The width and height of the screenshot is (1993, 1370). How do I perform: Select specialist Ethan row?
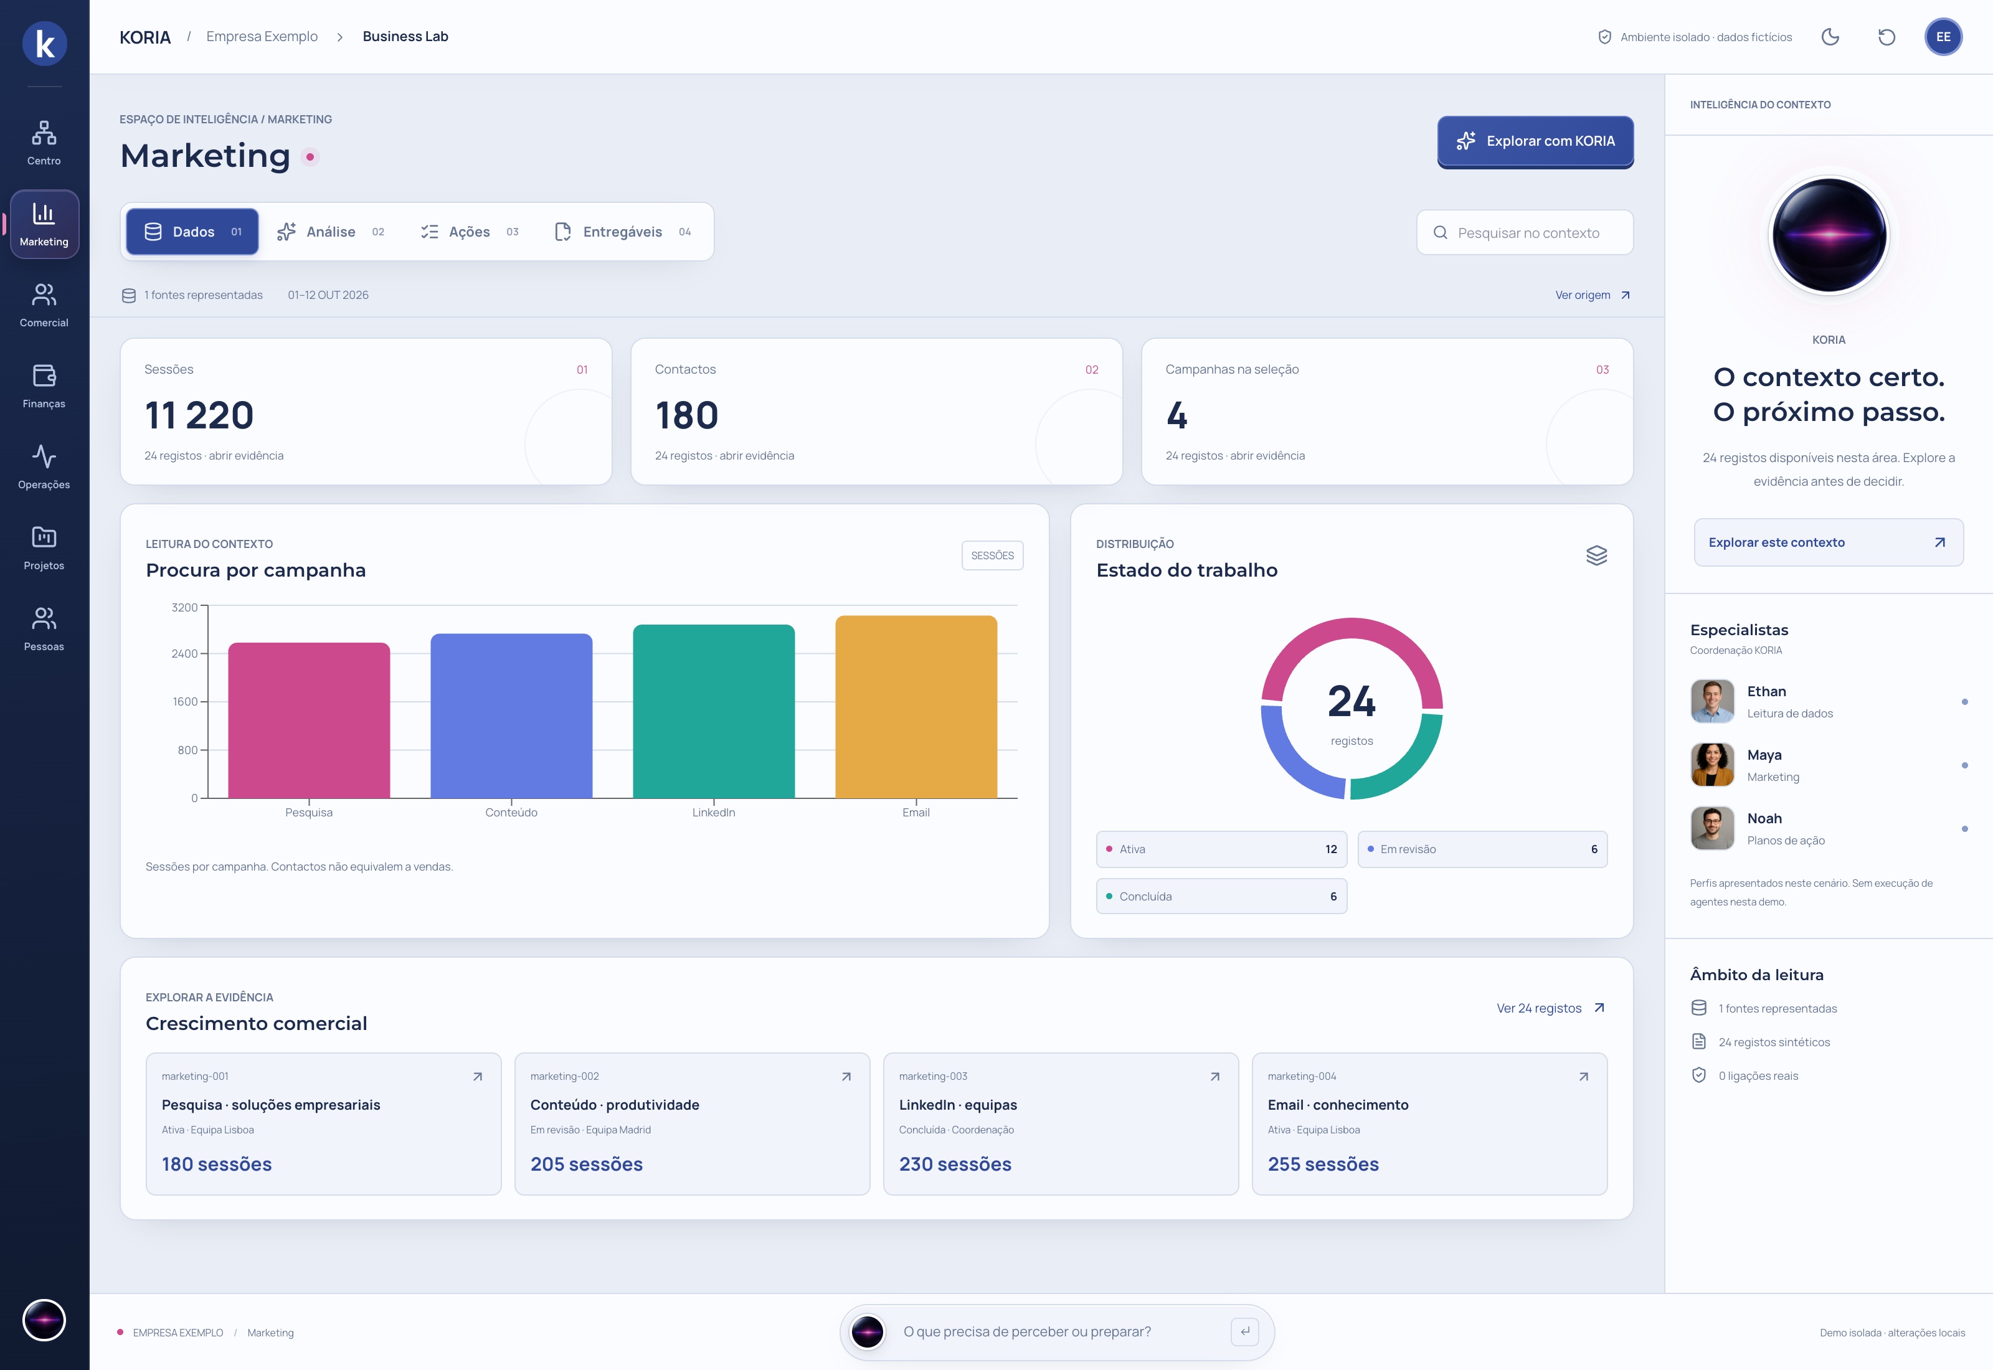pos(1828,701)
